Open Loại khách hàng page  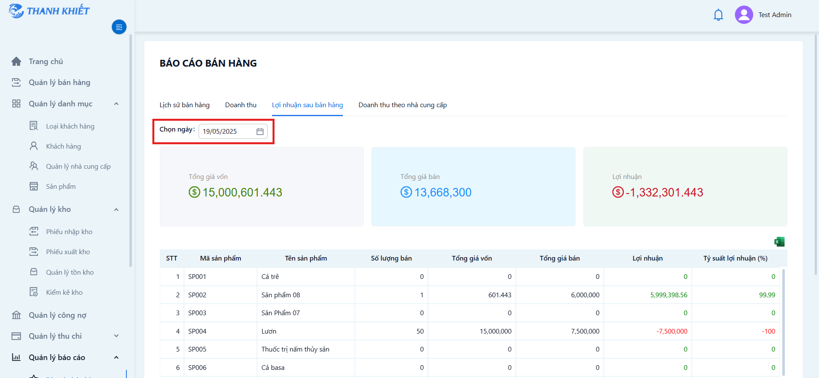tap(70, 126)
